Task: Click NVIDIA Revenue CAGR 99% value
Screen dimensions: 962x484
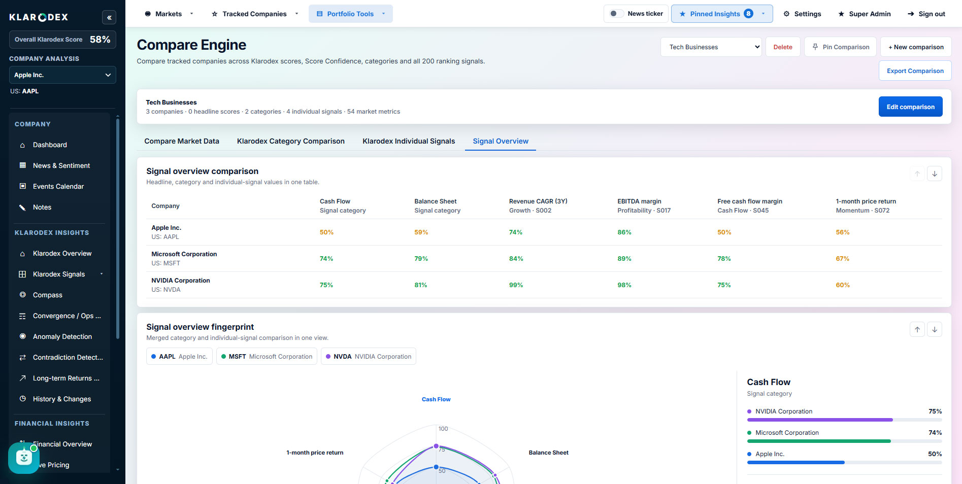Action: coord(516,285)
